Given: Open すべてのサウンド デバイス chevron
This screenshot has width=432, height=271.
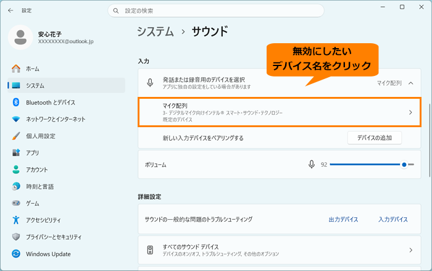Looking at the screenshot, I should point(410,250).
